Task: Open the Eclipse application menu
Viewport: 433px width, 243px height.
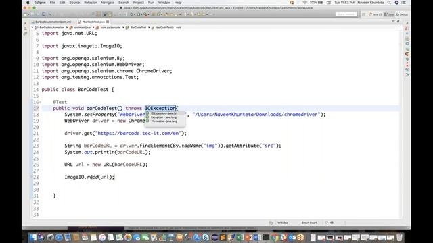Action: click(x=40, y=3)
